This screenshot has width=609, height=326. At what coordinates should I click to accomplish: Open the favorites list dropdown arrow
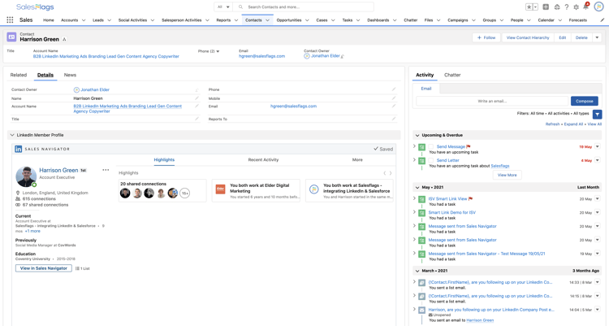pos(536,7)
